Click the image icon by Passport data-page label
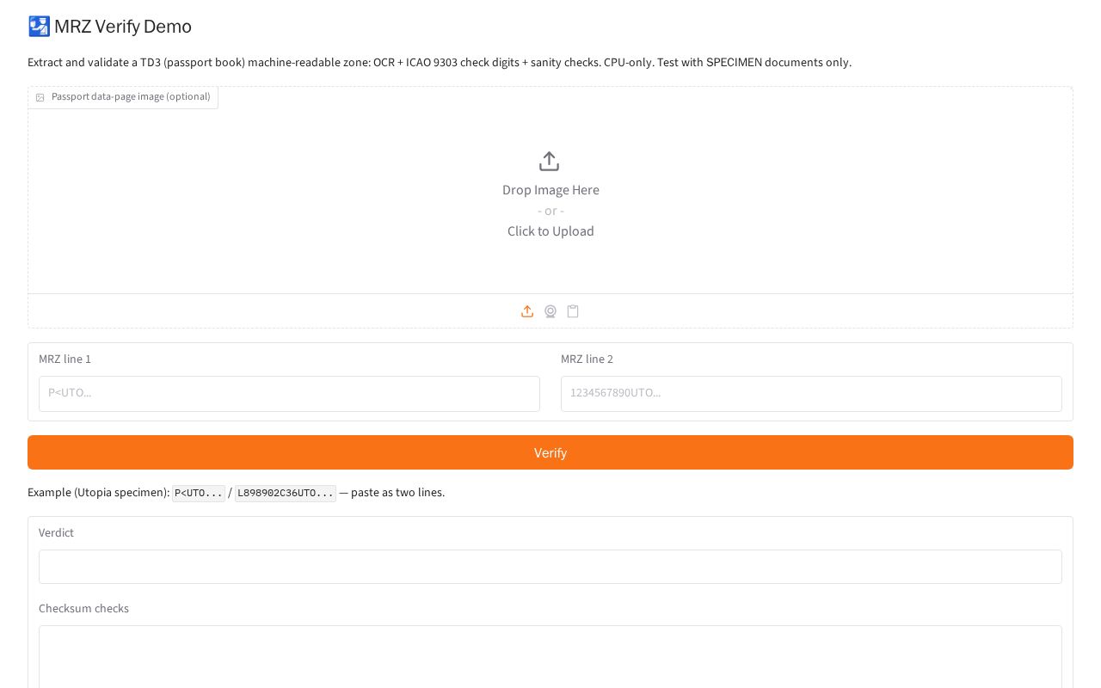This screenshot has width=1101, height=688. (x=40, y=97)
